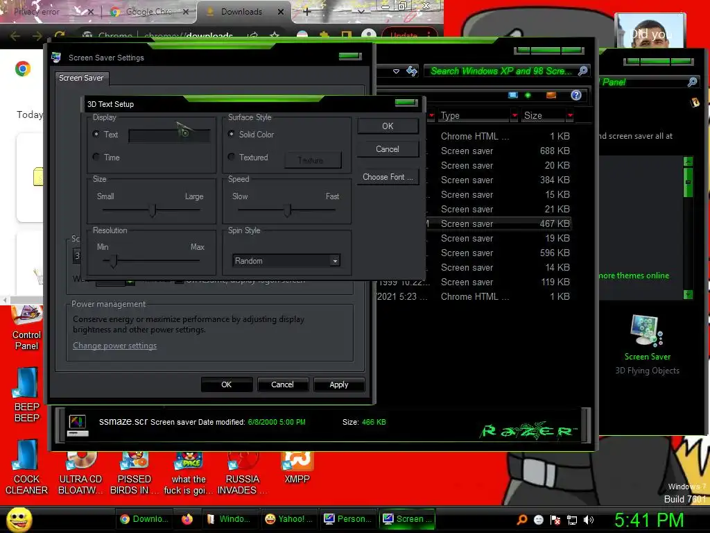The width and height of the screenshot is (710, 533).
Task: Select the Solid Color surface style
Action: click(232, 134)
